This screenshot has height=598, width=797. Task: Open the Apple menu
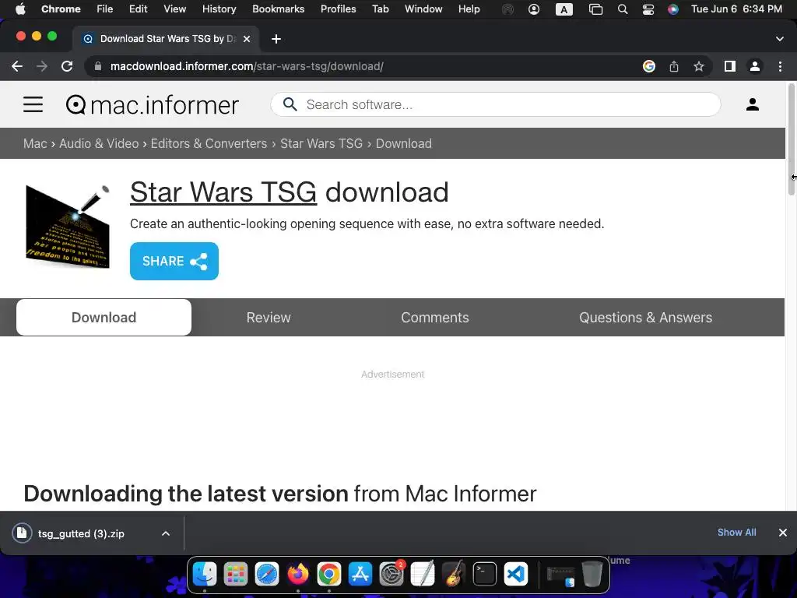click(20, 9)
